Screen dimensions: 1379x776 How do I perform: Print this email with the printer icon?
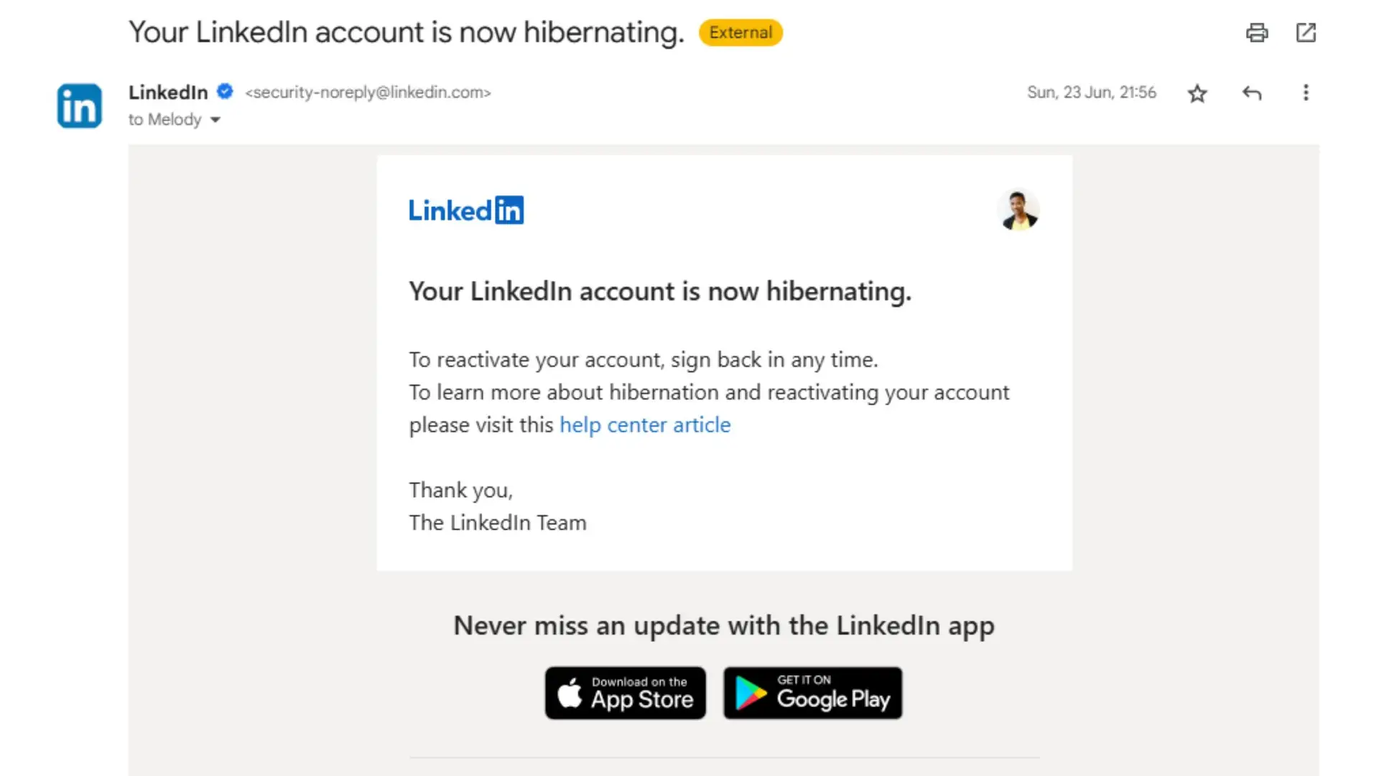click(1256, 33)
